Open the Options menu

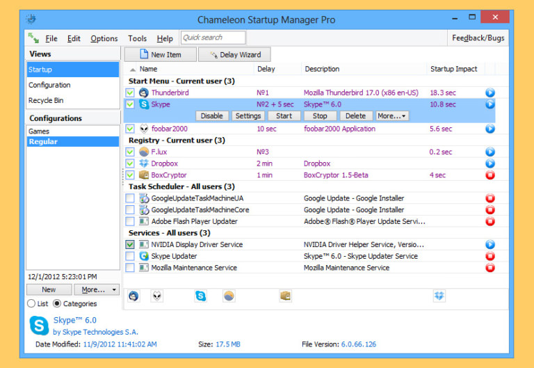104,38
